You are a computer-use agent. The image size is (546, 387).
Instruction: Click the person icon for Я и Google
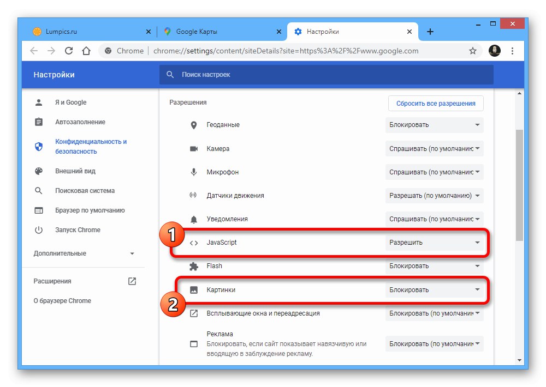[39, 102]
